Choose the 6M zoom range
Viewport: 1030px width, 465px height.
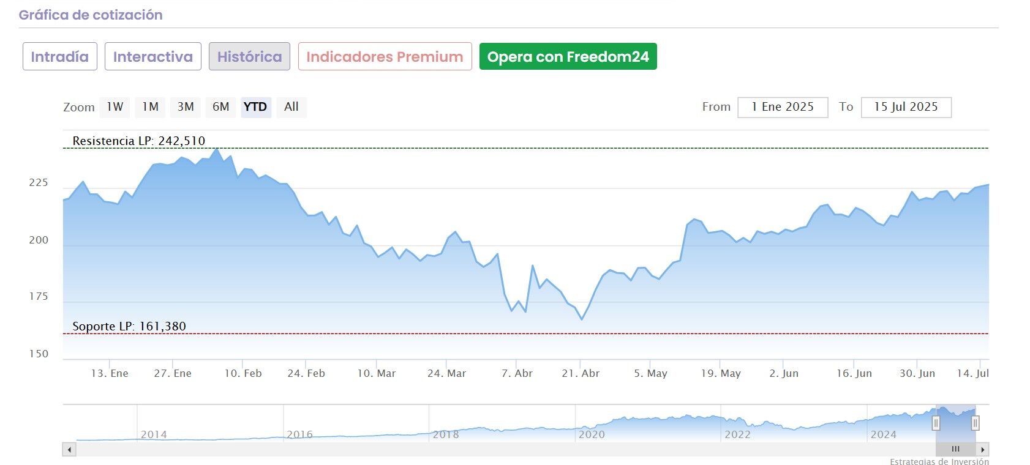pyautogui.click(x=221, y=107)
